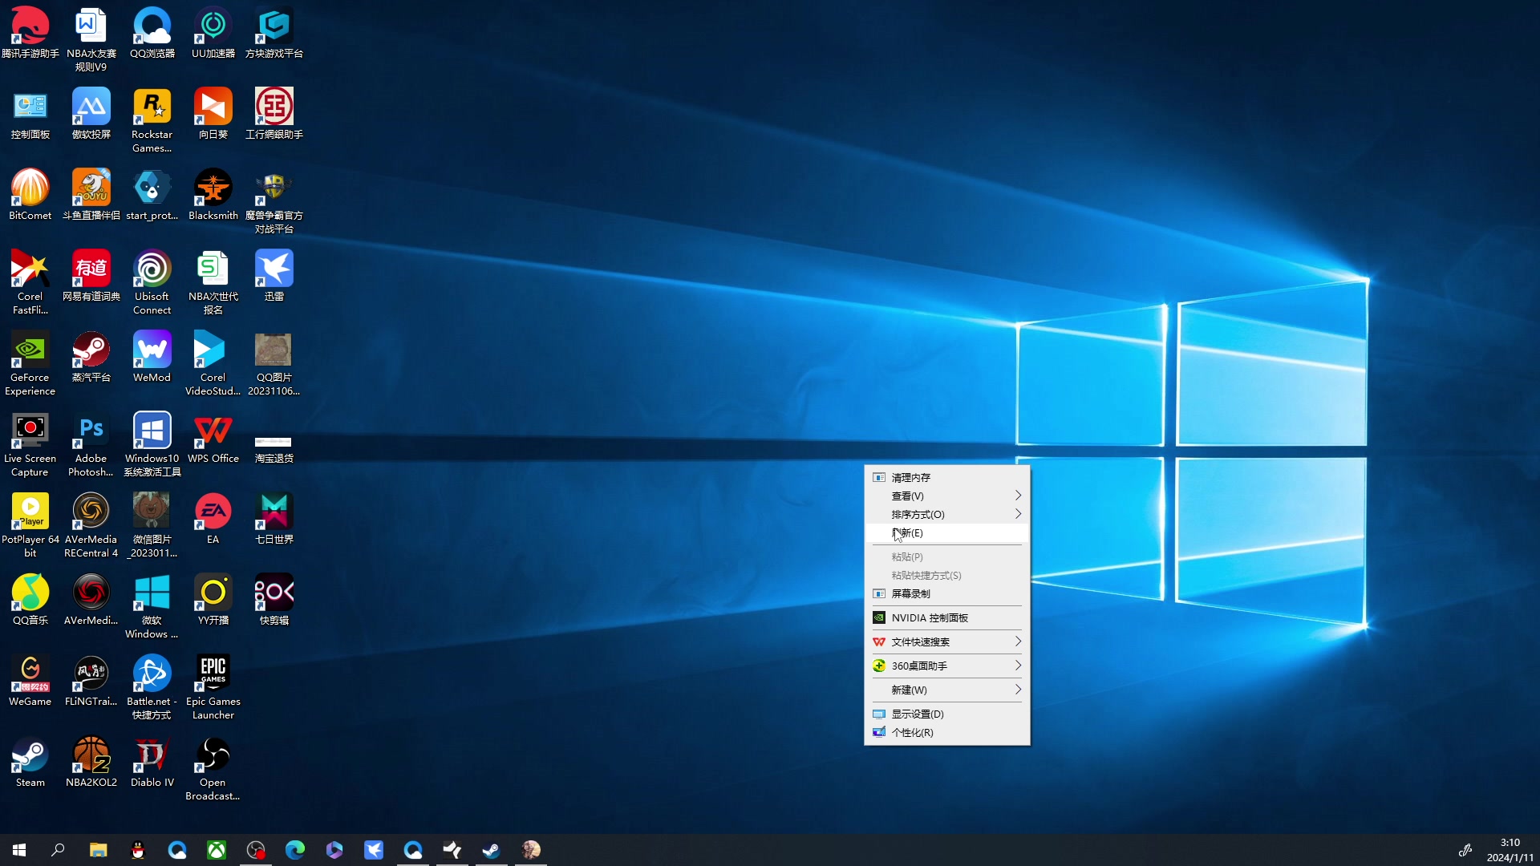The height and width of the screenshot is (866, 1540).
Task: Select the Ubisoft Connect desktop icon
Action: 152,282
